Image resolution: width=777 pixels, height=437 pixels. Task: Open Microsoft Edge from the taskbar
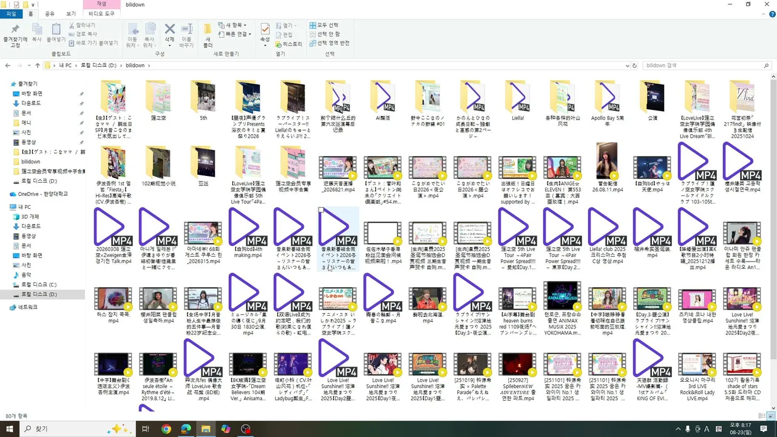[186, 429]
